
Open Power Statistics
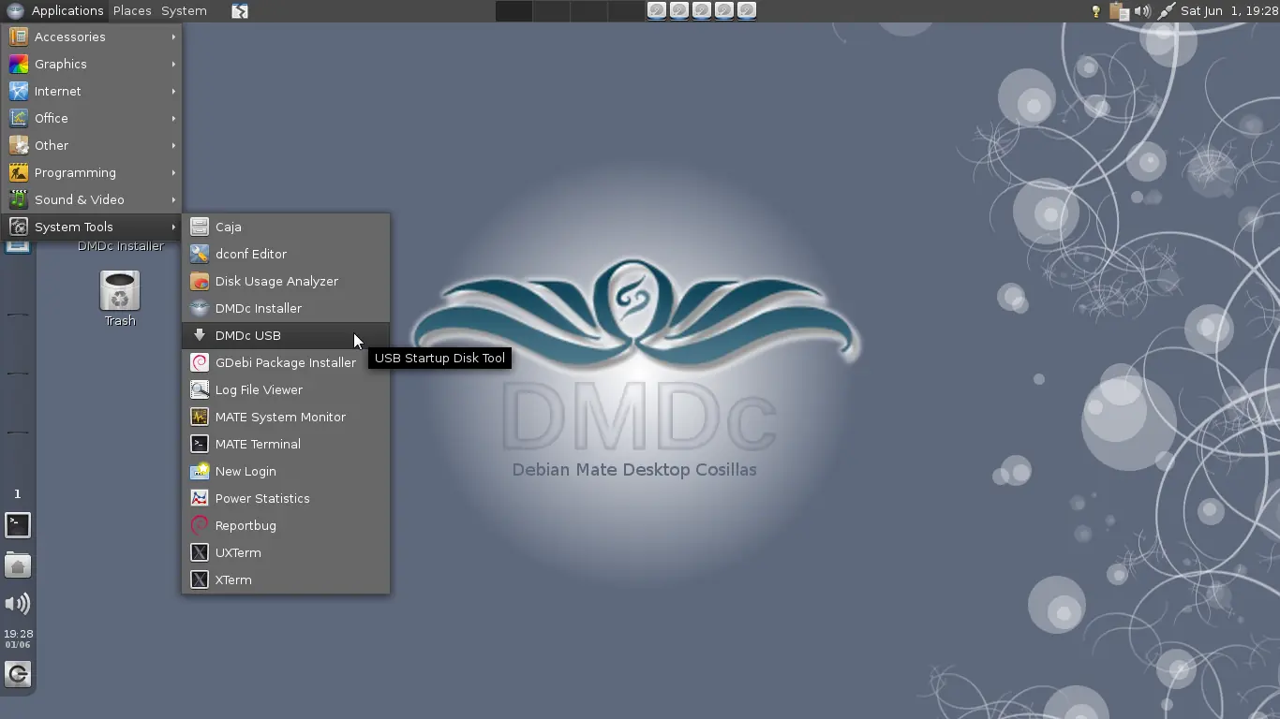[x=286, y=498]
